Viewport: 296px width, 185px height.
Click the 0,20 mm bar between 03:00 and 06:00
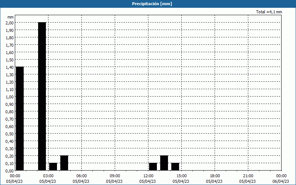coord(64,163)
